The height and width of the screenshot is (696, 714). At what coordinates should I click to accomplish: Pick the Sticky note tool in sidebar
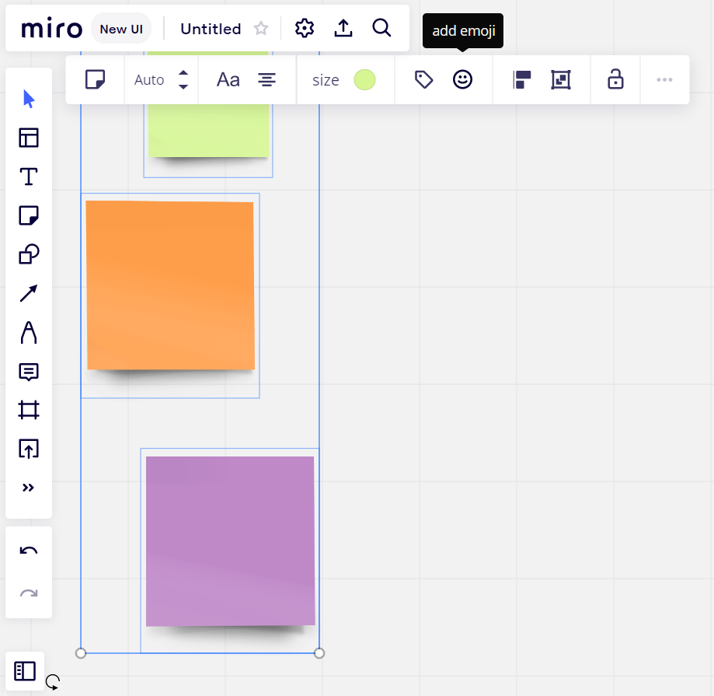pos(29,216)
